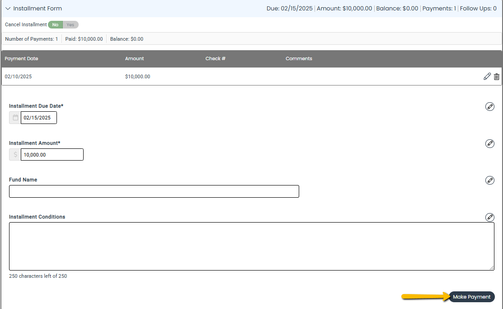Focus the Installment Amount field
Viewport: 503px width, 309px height.
click(x=52, y=154)
